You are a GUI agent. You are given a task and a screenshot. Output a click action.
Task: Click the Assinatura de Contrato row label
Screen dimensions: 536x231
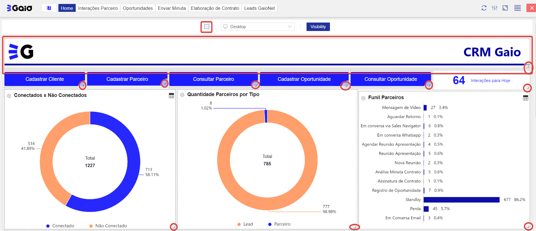[399, 181]
